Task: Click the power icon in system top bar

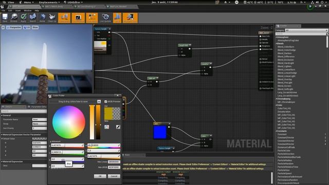Action: [322, 2]
